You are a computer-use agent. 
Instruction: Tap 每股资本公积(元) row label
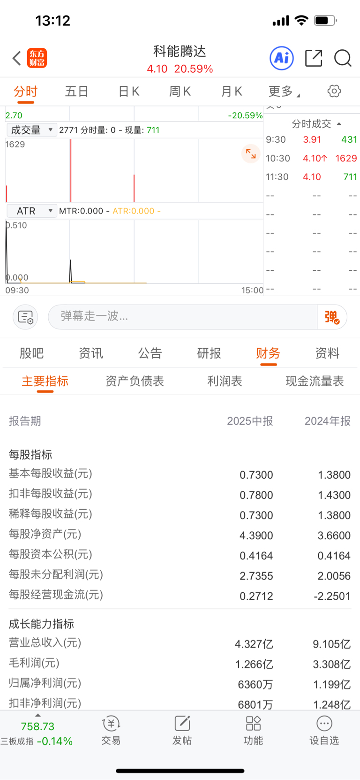[x=51, y=554]
